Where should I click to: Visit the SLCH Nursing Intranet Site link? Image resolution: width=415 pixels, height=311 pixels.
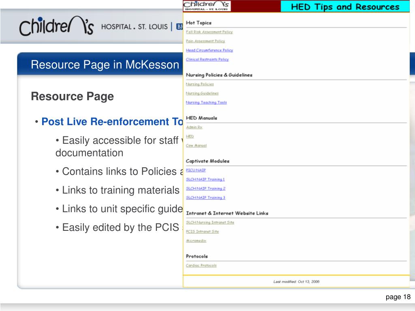tap(210, 222)
